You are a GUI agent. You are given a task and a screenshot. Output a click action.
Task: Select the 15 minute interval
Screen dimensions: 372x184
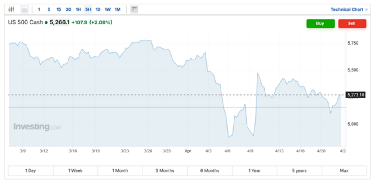(58, 9)
